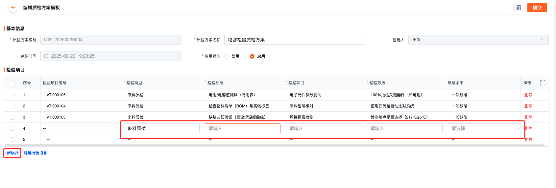Delete row 1 VTI000105 with 删除

pyautogui.click(x=528, y=95)
